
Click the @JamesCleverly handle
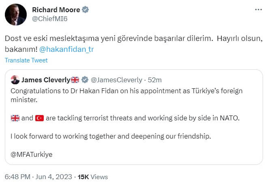[x=117, y=79]
